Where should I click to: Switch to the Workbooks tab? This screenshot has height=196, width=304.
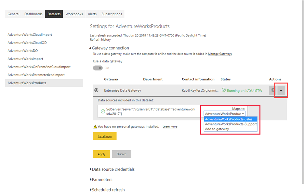pyautogui.click(x=74, y=14)
